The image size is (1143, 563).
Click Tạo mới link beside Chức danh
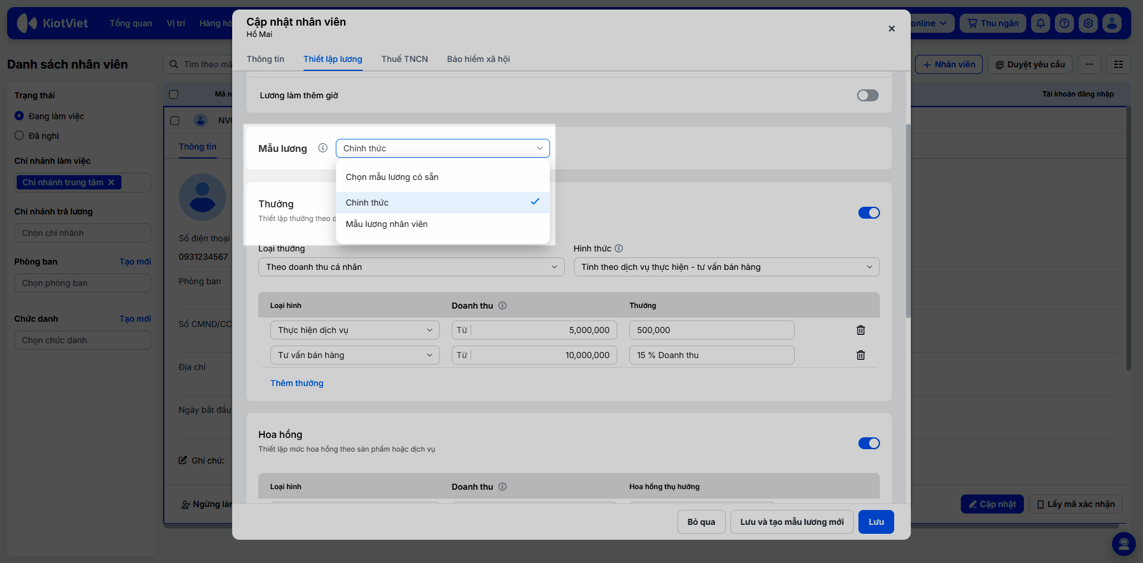click(135, 319)
